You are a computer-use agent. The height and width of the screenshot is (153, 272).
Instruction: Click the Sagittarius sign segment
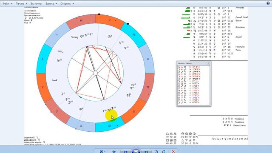click(x=110, y=20)
